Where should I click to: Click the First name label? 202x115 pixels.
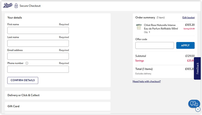(x=13, y=24)
